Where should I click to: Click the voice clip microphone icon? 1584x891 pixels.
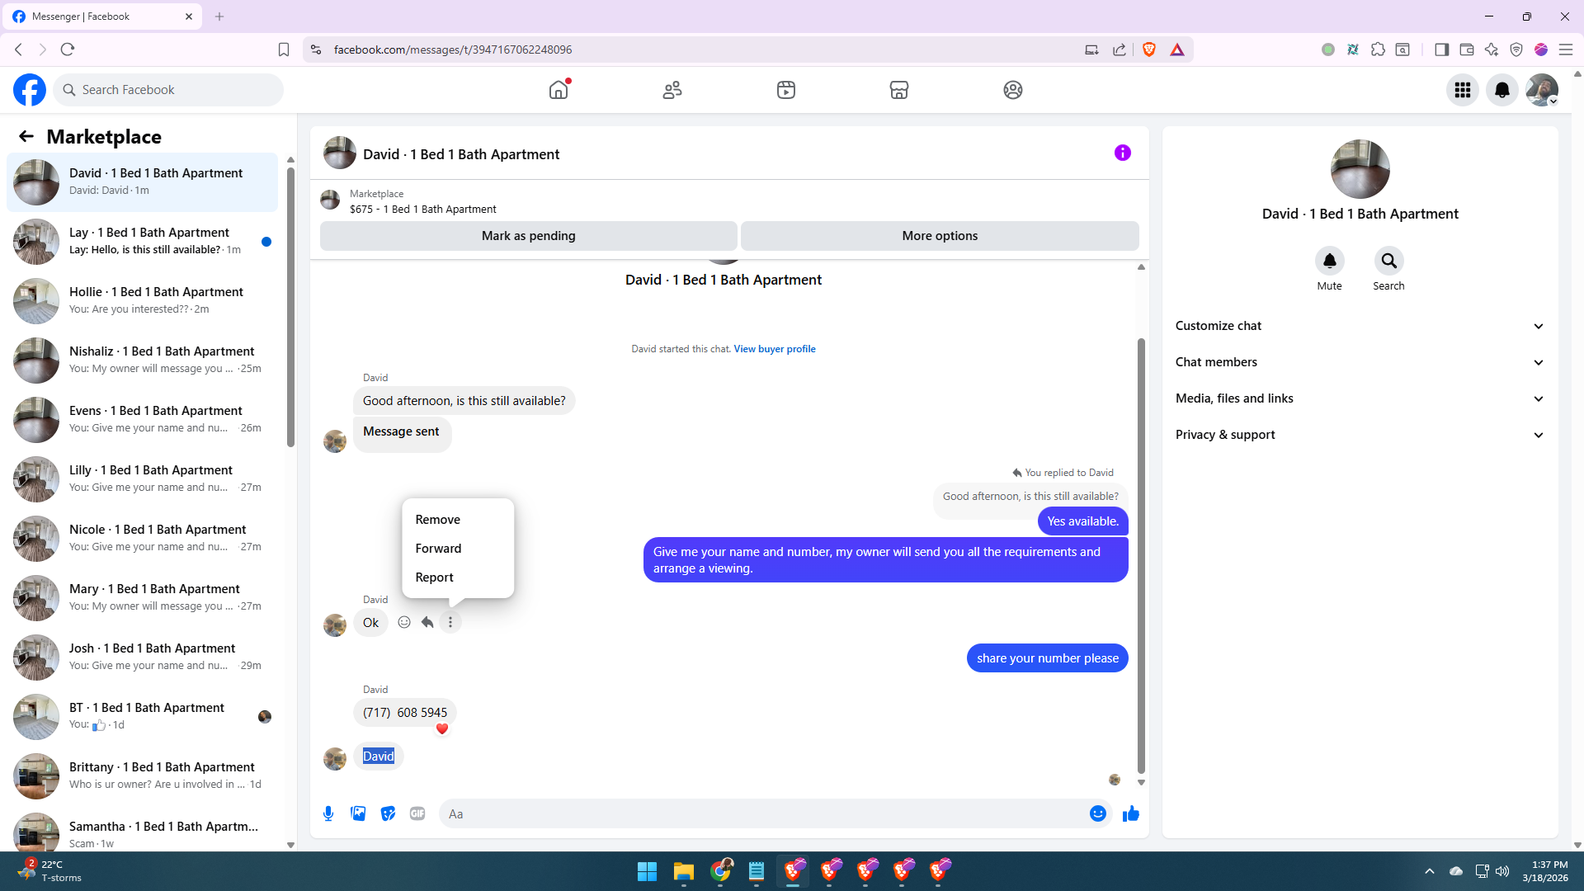(328, 813)
